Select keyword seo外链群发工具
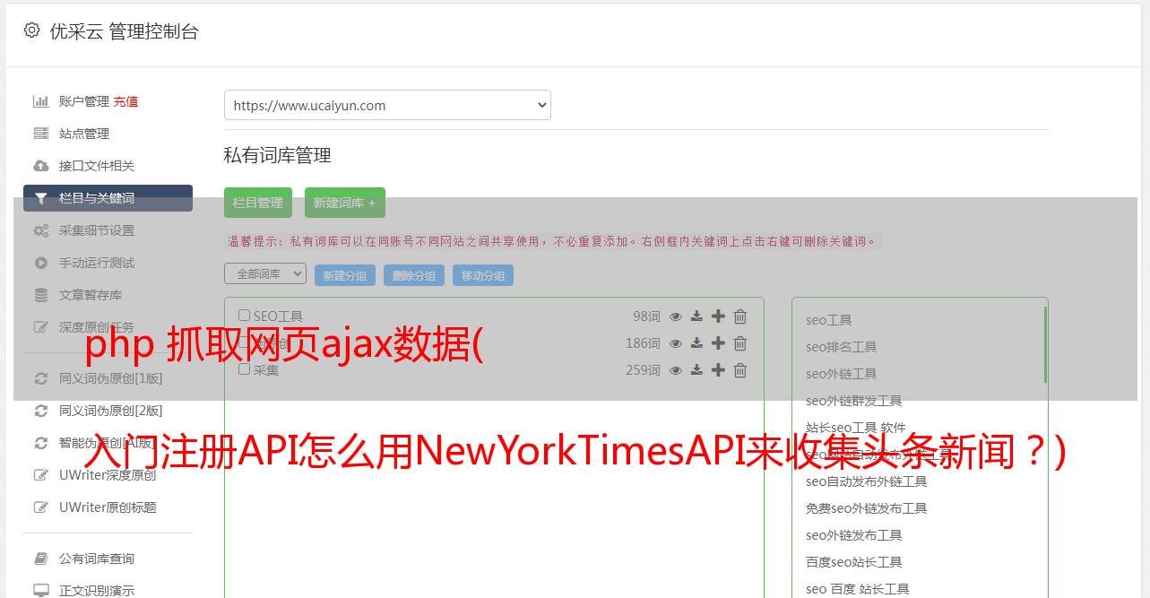 tap(854, 401)
